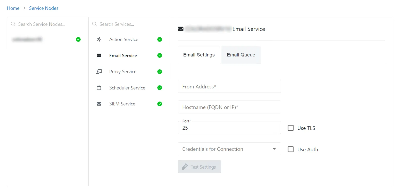This screenshot has width=401, height=191.
Task: Click the From Address field
Action: [x=229, y=86]
